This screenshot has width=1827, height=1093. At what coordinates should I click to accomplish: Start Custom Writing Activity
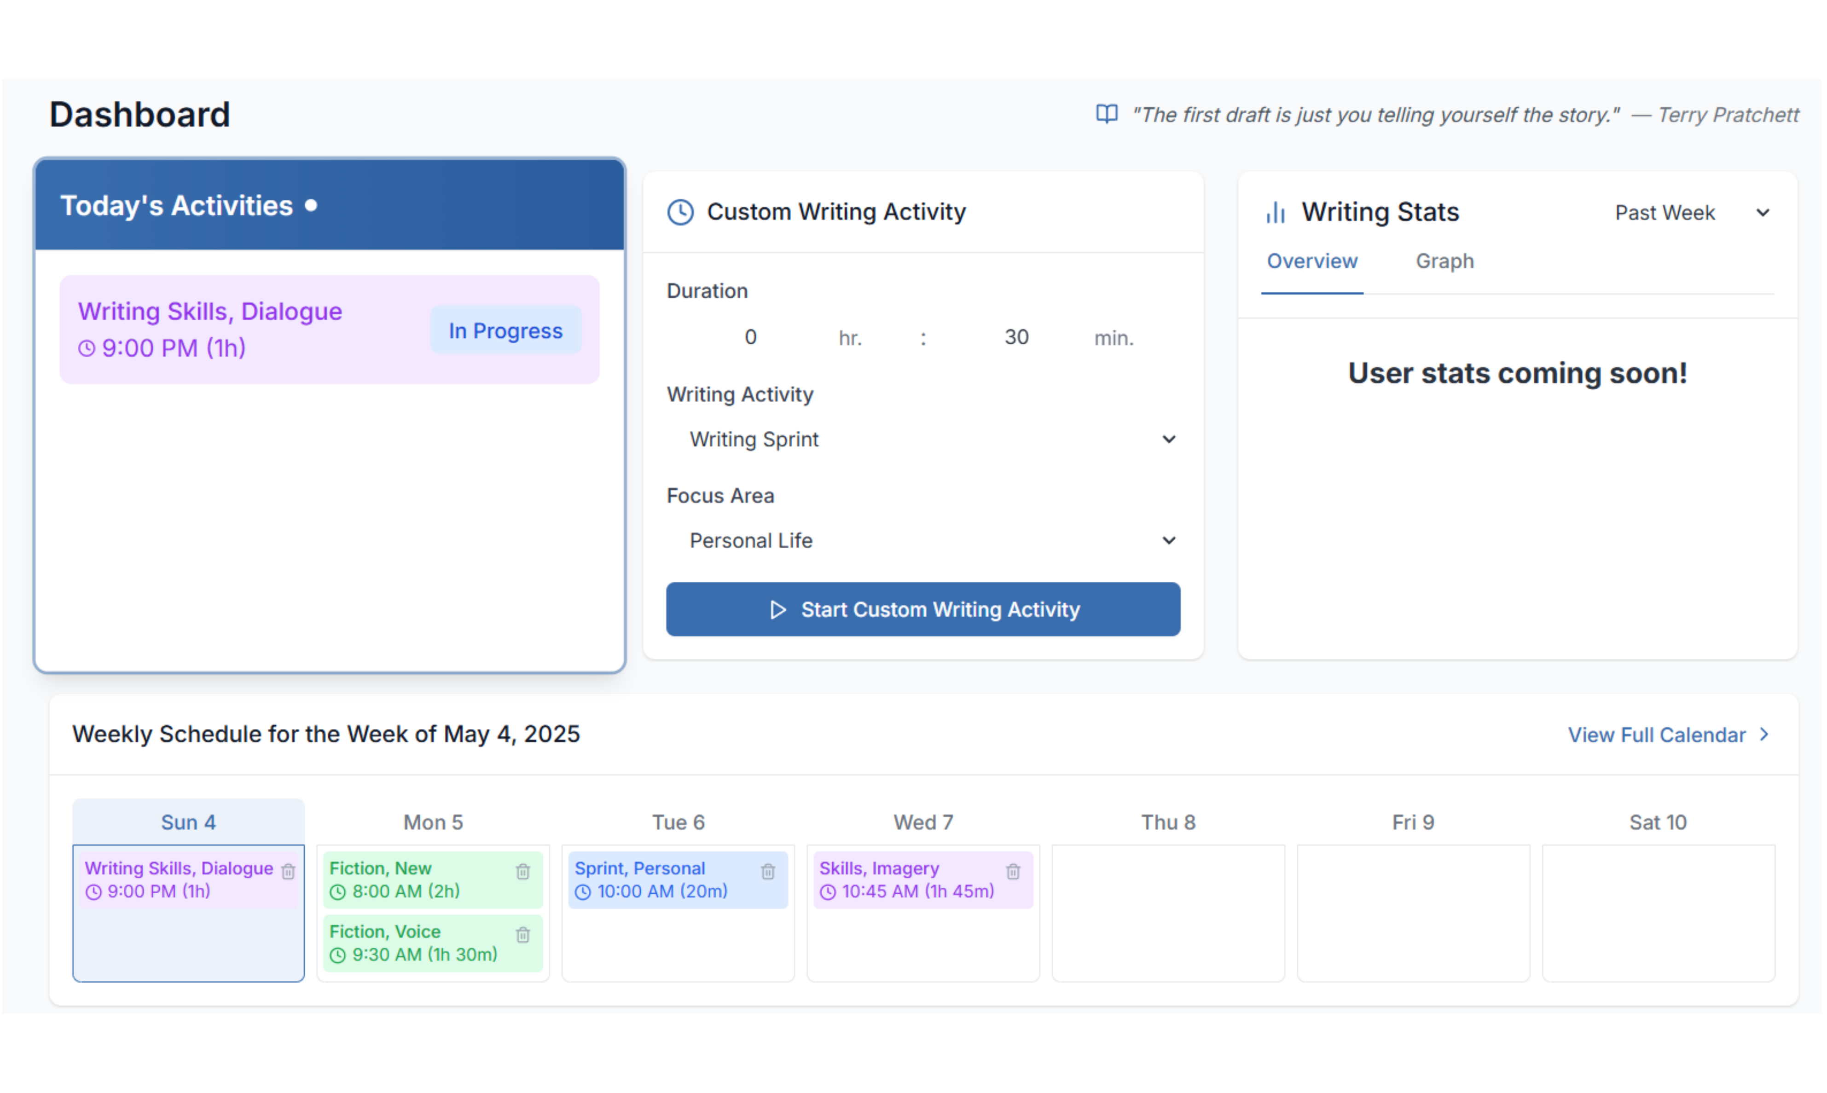point(923,609)
